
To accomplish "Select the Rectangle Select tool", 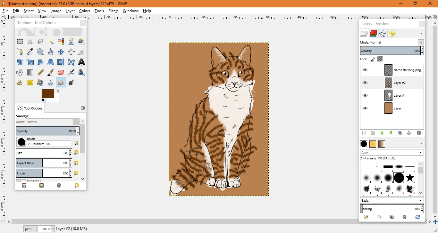I will tap(20, 42).
